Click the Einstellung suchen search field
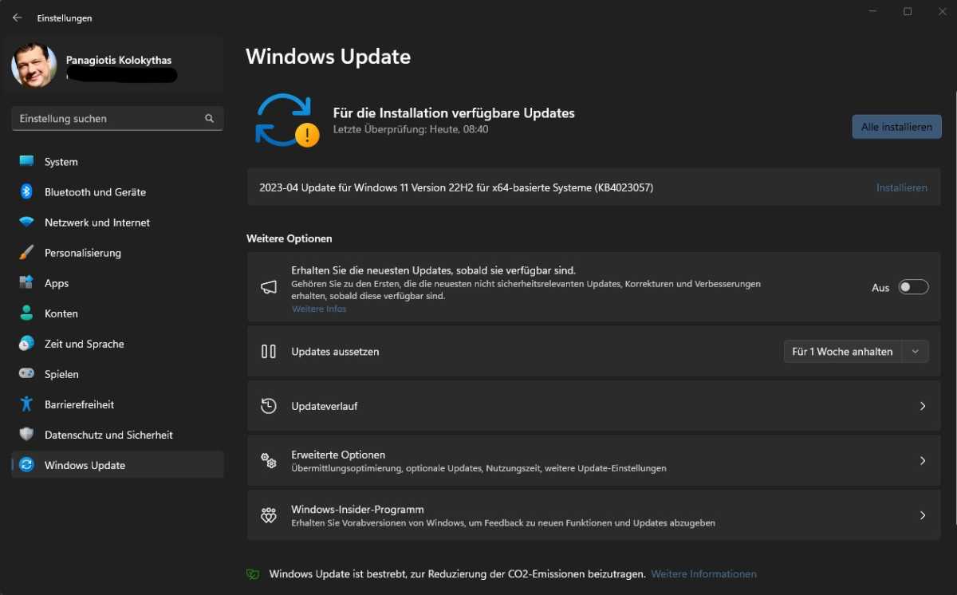957x595 pixels. coord(117,118)
